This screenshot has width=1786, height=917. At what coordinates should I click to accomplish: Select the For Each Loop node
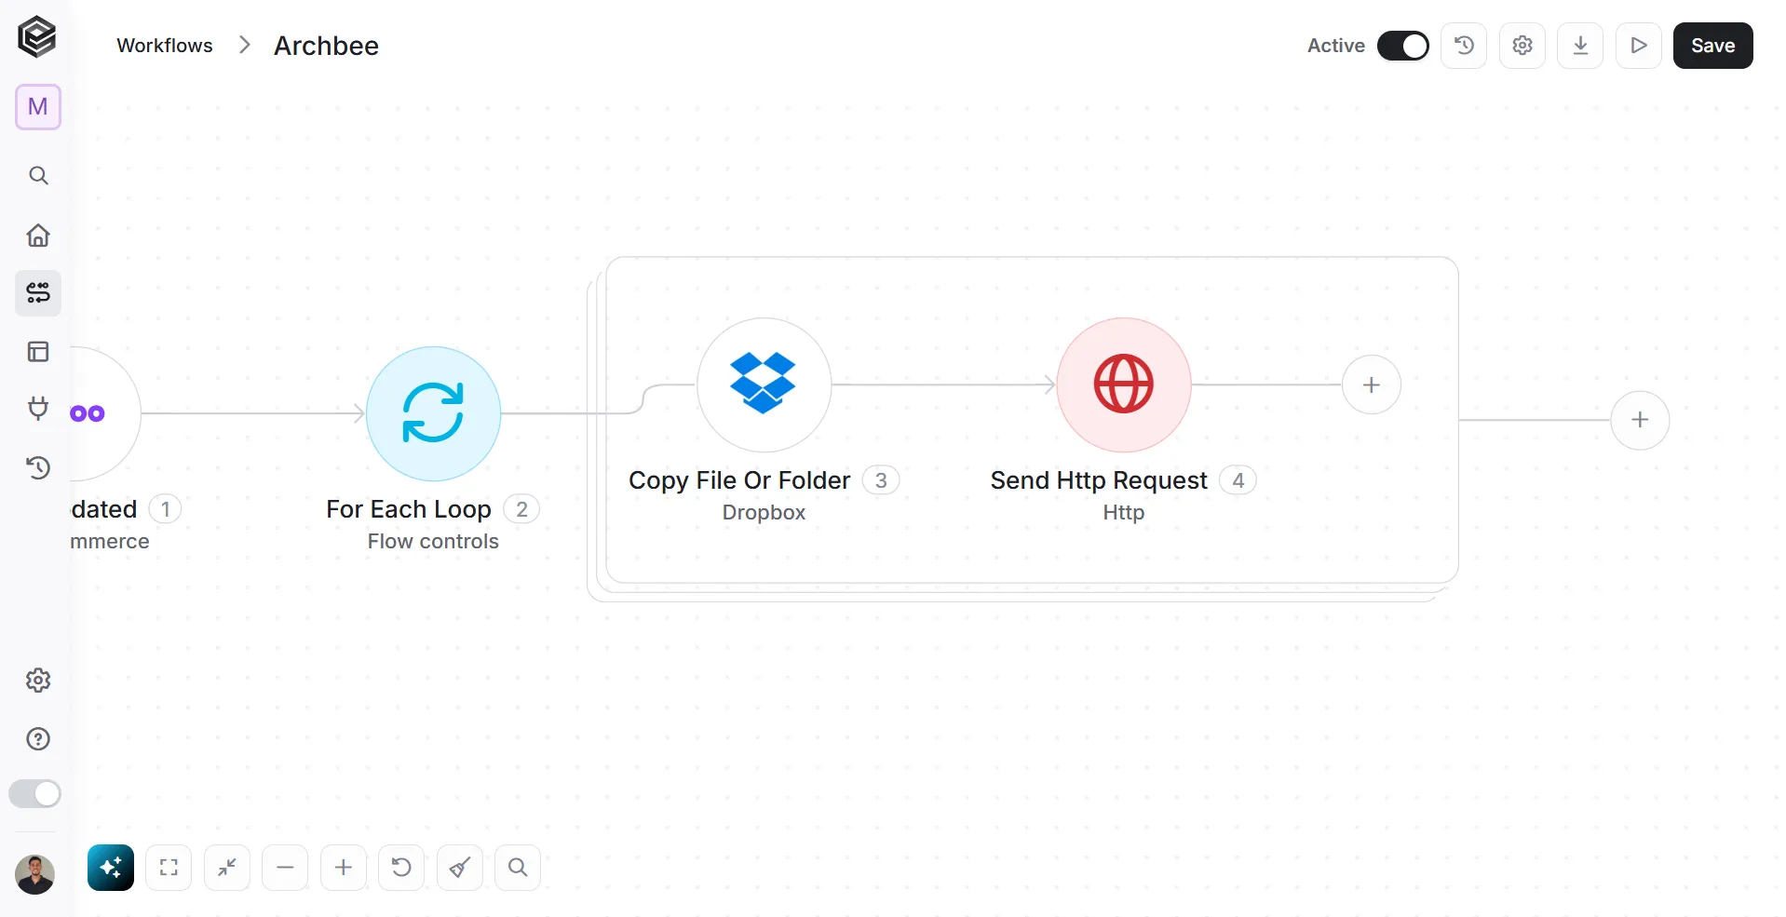click(x=433, y=413)
